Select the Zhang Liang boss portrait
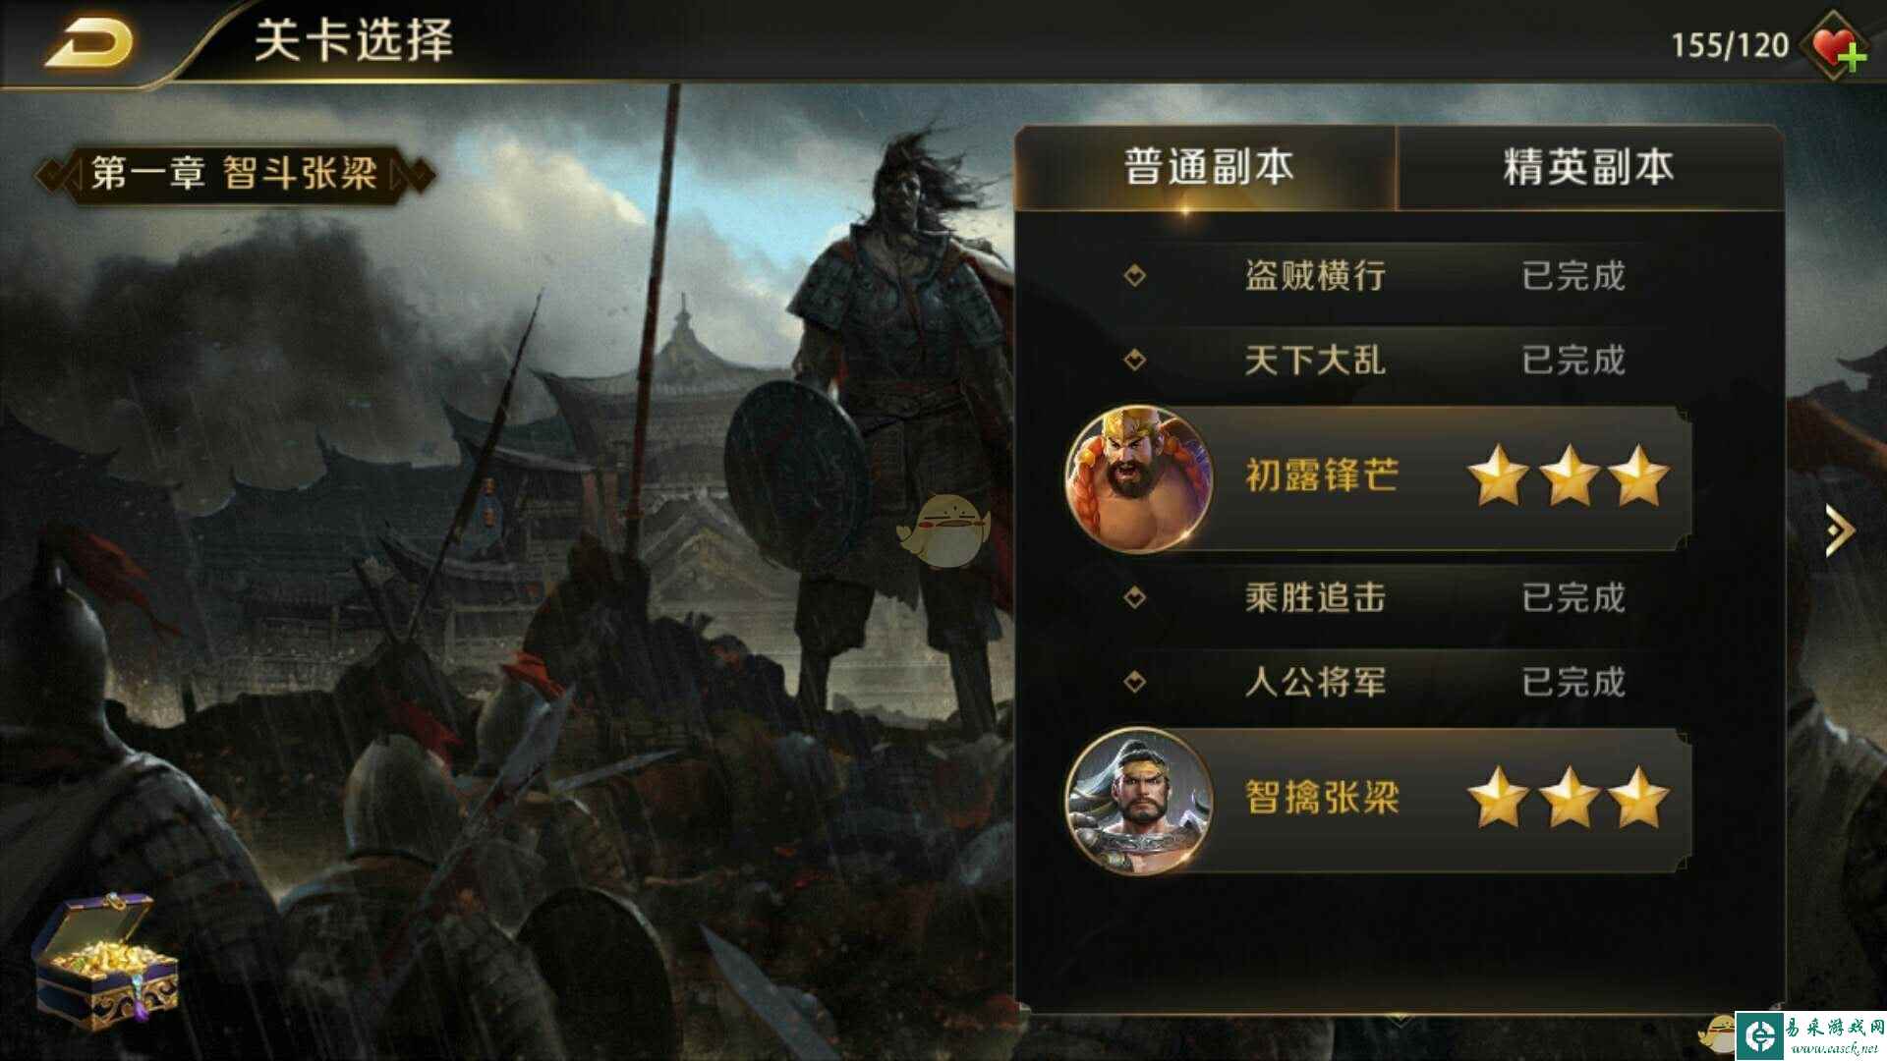 [1139, 801]
